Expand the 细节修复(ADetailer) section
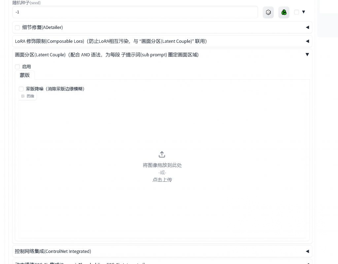Viewport: 338px width, 264px height. tap(307, 27)
